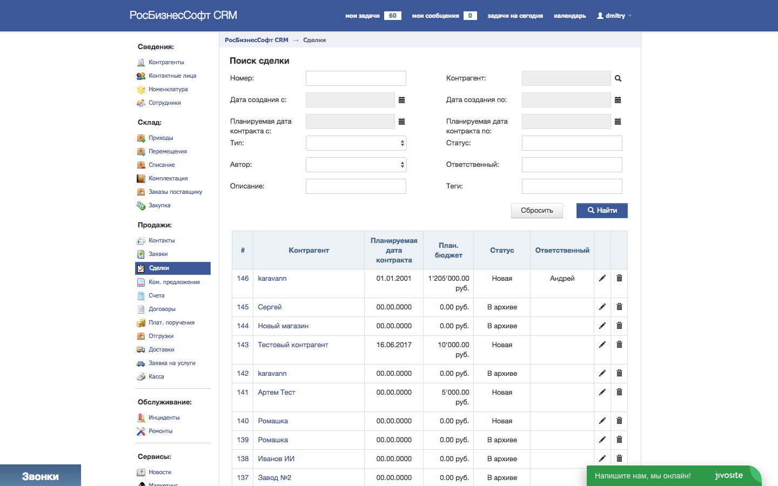This screenshot has height=486, width=778.
Task: Click the trash delete icon for deal 145
Action: (619, 307)
